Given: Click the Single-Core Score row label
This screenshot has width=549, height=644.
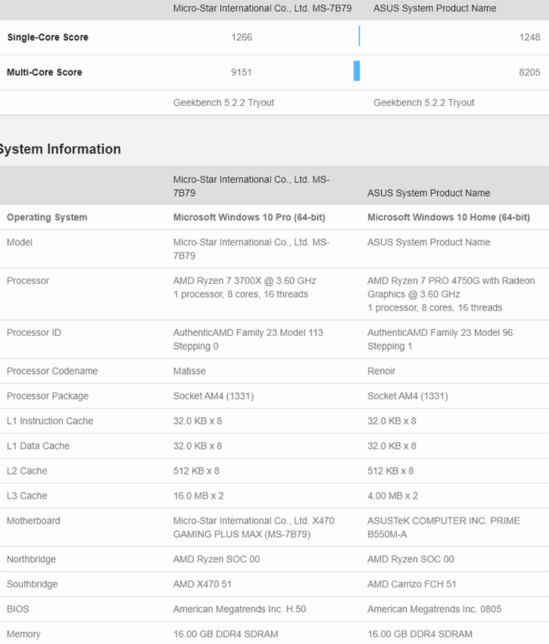Looking at the screenshot, I should [48, 37].
